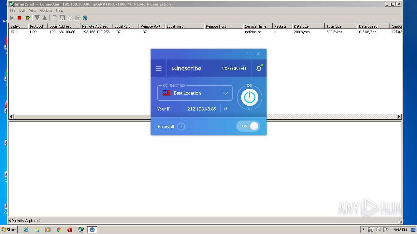Open Windscribe notifications bell

259,69
